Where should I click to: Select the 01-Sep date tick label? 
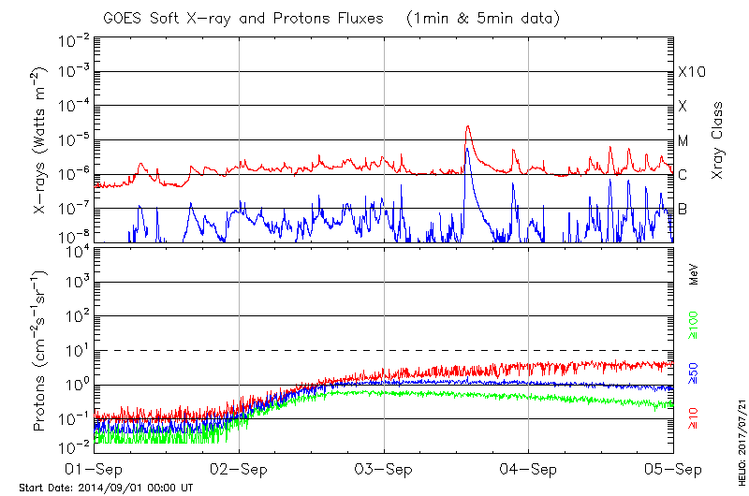tap(95, 469)
